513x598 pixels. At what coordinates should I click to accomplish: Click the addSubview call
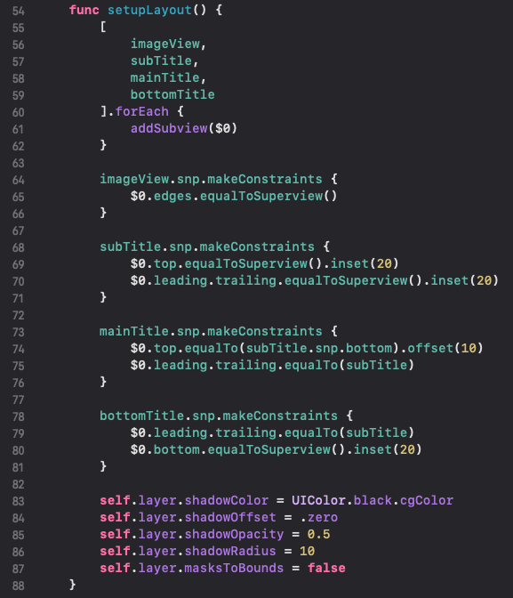169,128
